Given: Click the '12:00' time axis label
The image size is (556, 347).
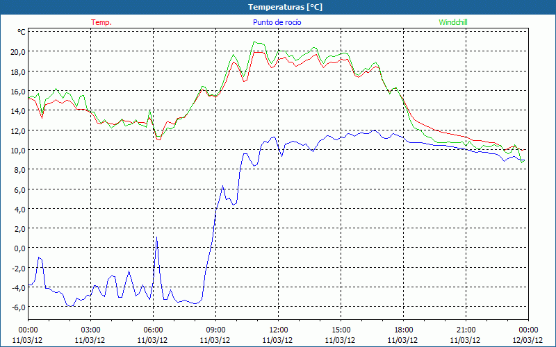Looking at the screenshot, I should 279,330.
